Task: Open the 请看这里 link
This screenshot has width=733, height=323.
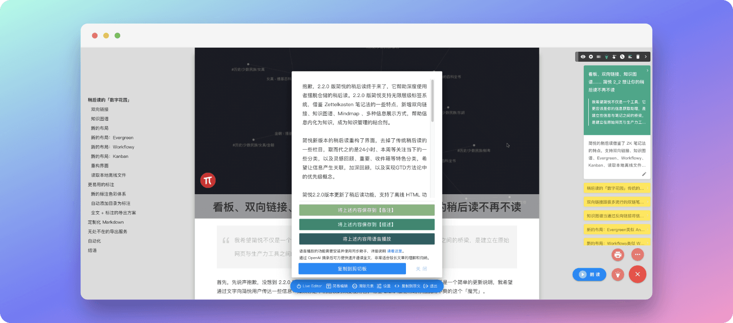Action: coord(394,251)
